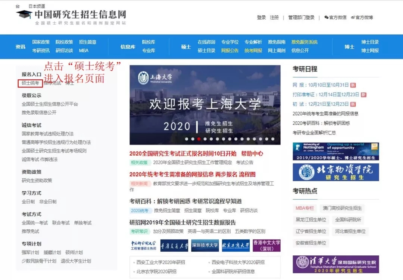Open 考研专业全面解析汇总 link
Viewport: 403px width, 280px height.
coord(314,133)
